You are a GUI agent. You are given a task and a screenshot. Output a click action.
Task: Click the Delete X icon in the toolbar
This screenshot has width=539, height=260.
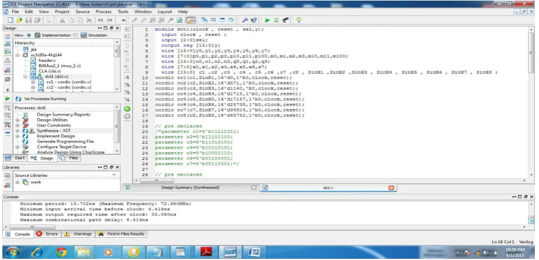89,20
